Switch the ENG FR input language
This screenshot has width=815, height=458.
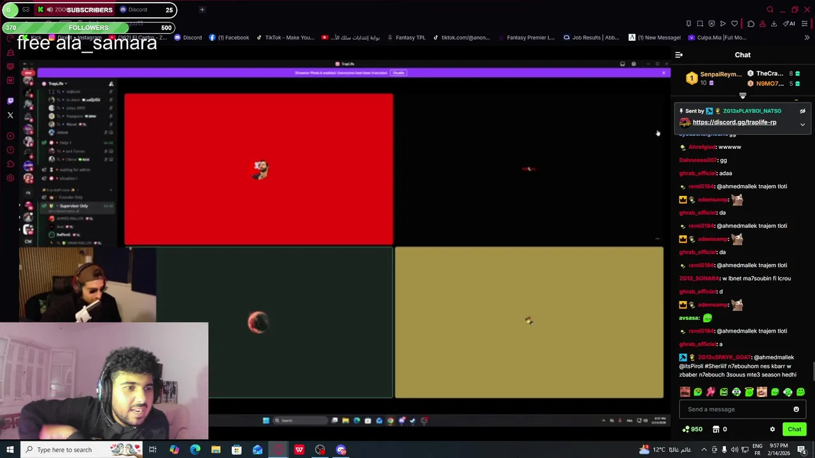[x=756, y=450]
